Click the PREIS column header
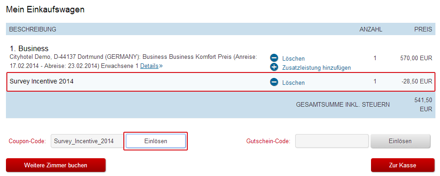Viewport: 440px width, 176px height. coord(424,29)
